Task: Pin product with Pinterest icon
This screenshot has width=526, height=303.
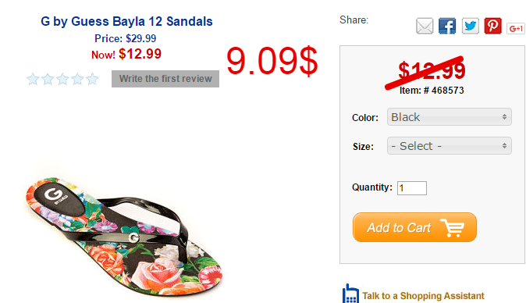Action: [492, 27]
